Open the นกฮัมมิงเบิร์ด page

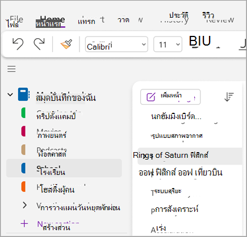coord(176,117)
